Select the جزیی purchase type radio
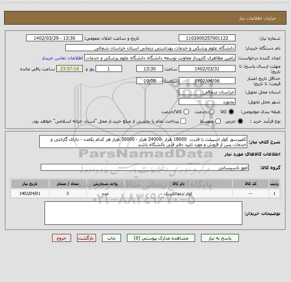Image resolution: width=291 pixels, height=282 pixels. 240,121
